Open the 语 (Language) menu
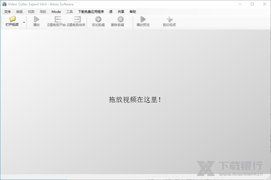 (x=111, y=12)
